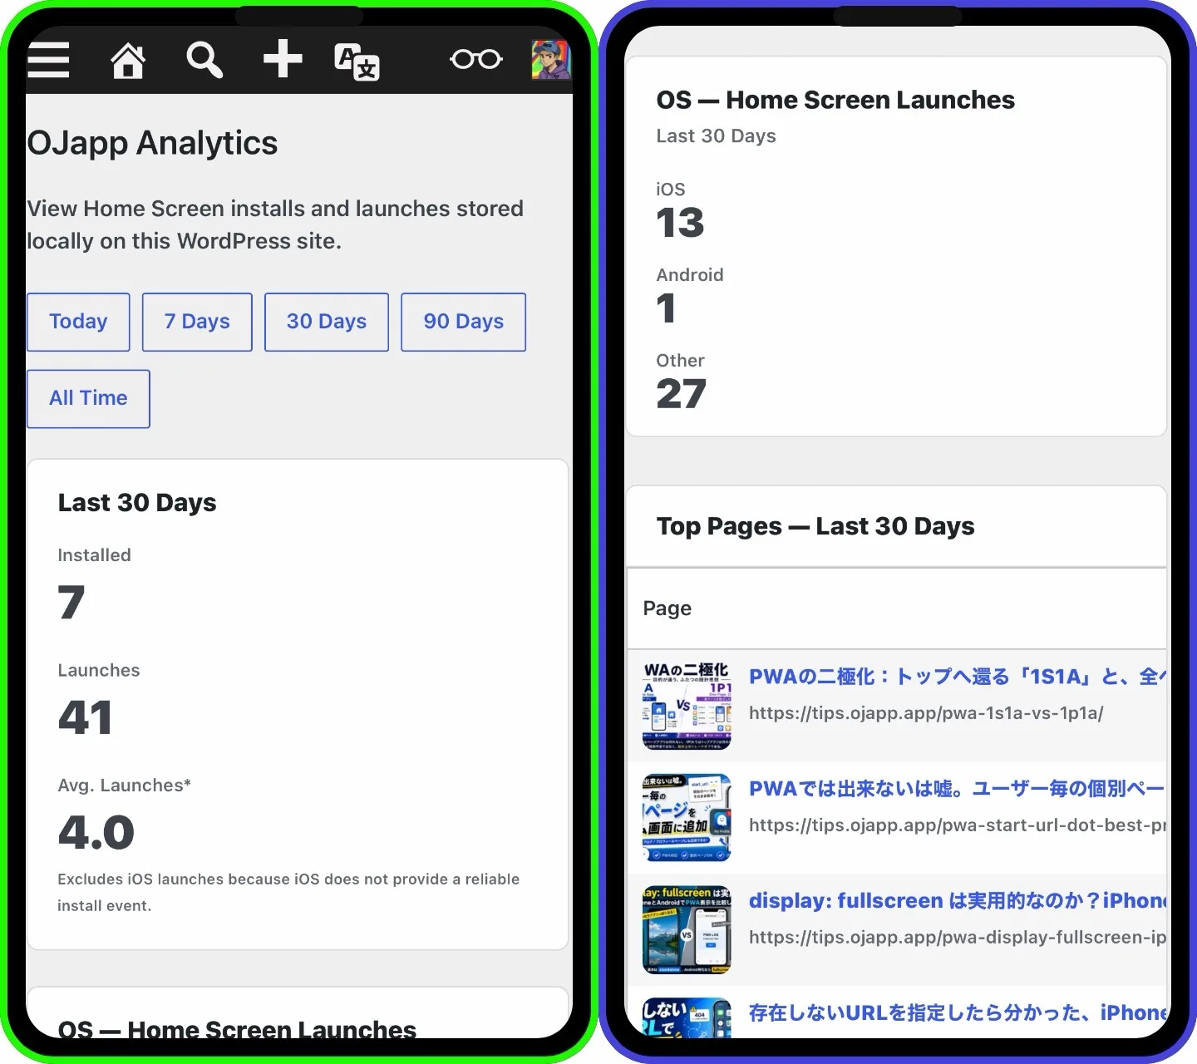Open the PWAでは出来ないは嘘 article link

(957, 789)
